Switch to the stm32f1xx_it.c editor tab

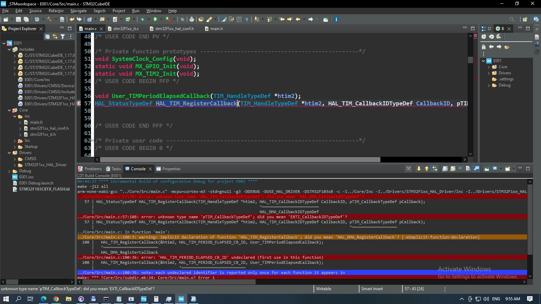(x=126, y=29)
